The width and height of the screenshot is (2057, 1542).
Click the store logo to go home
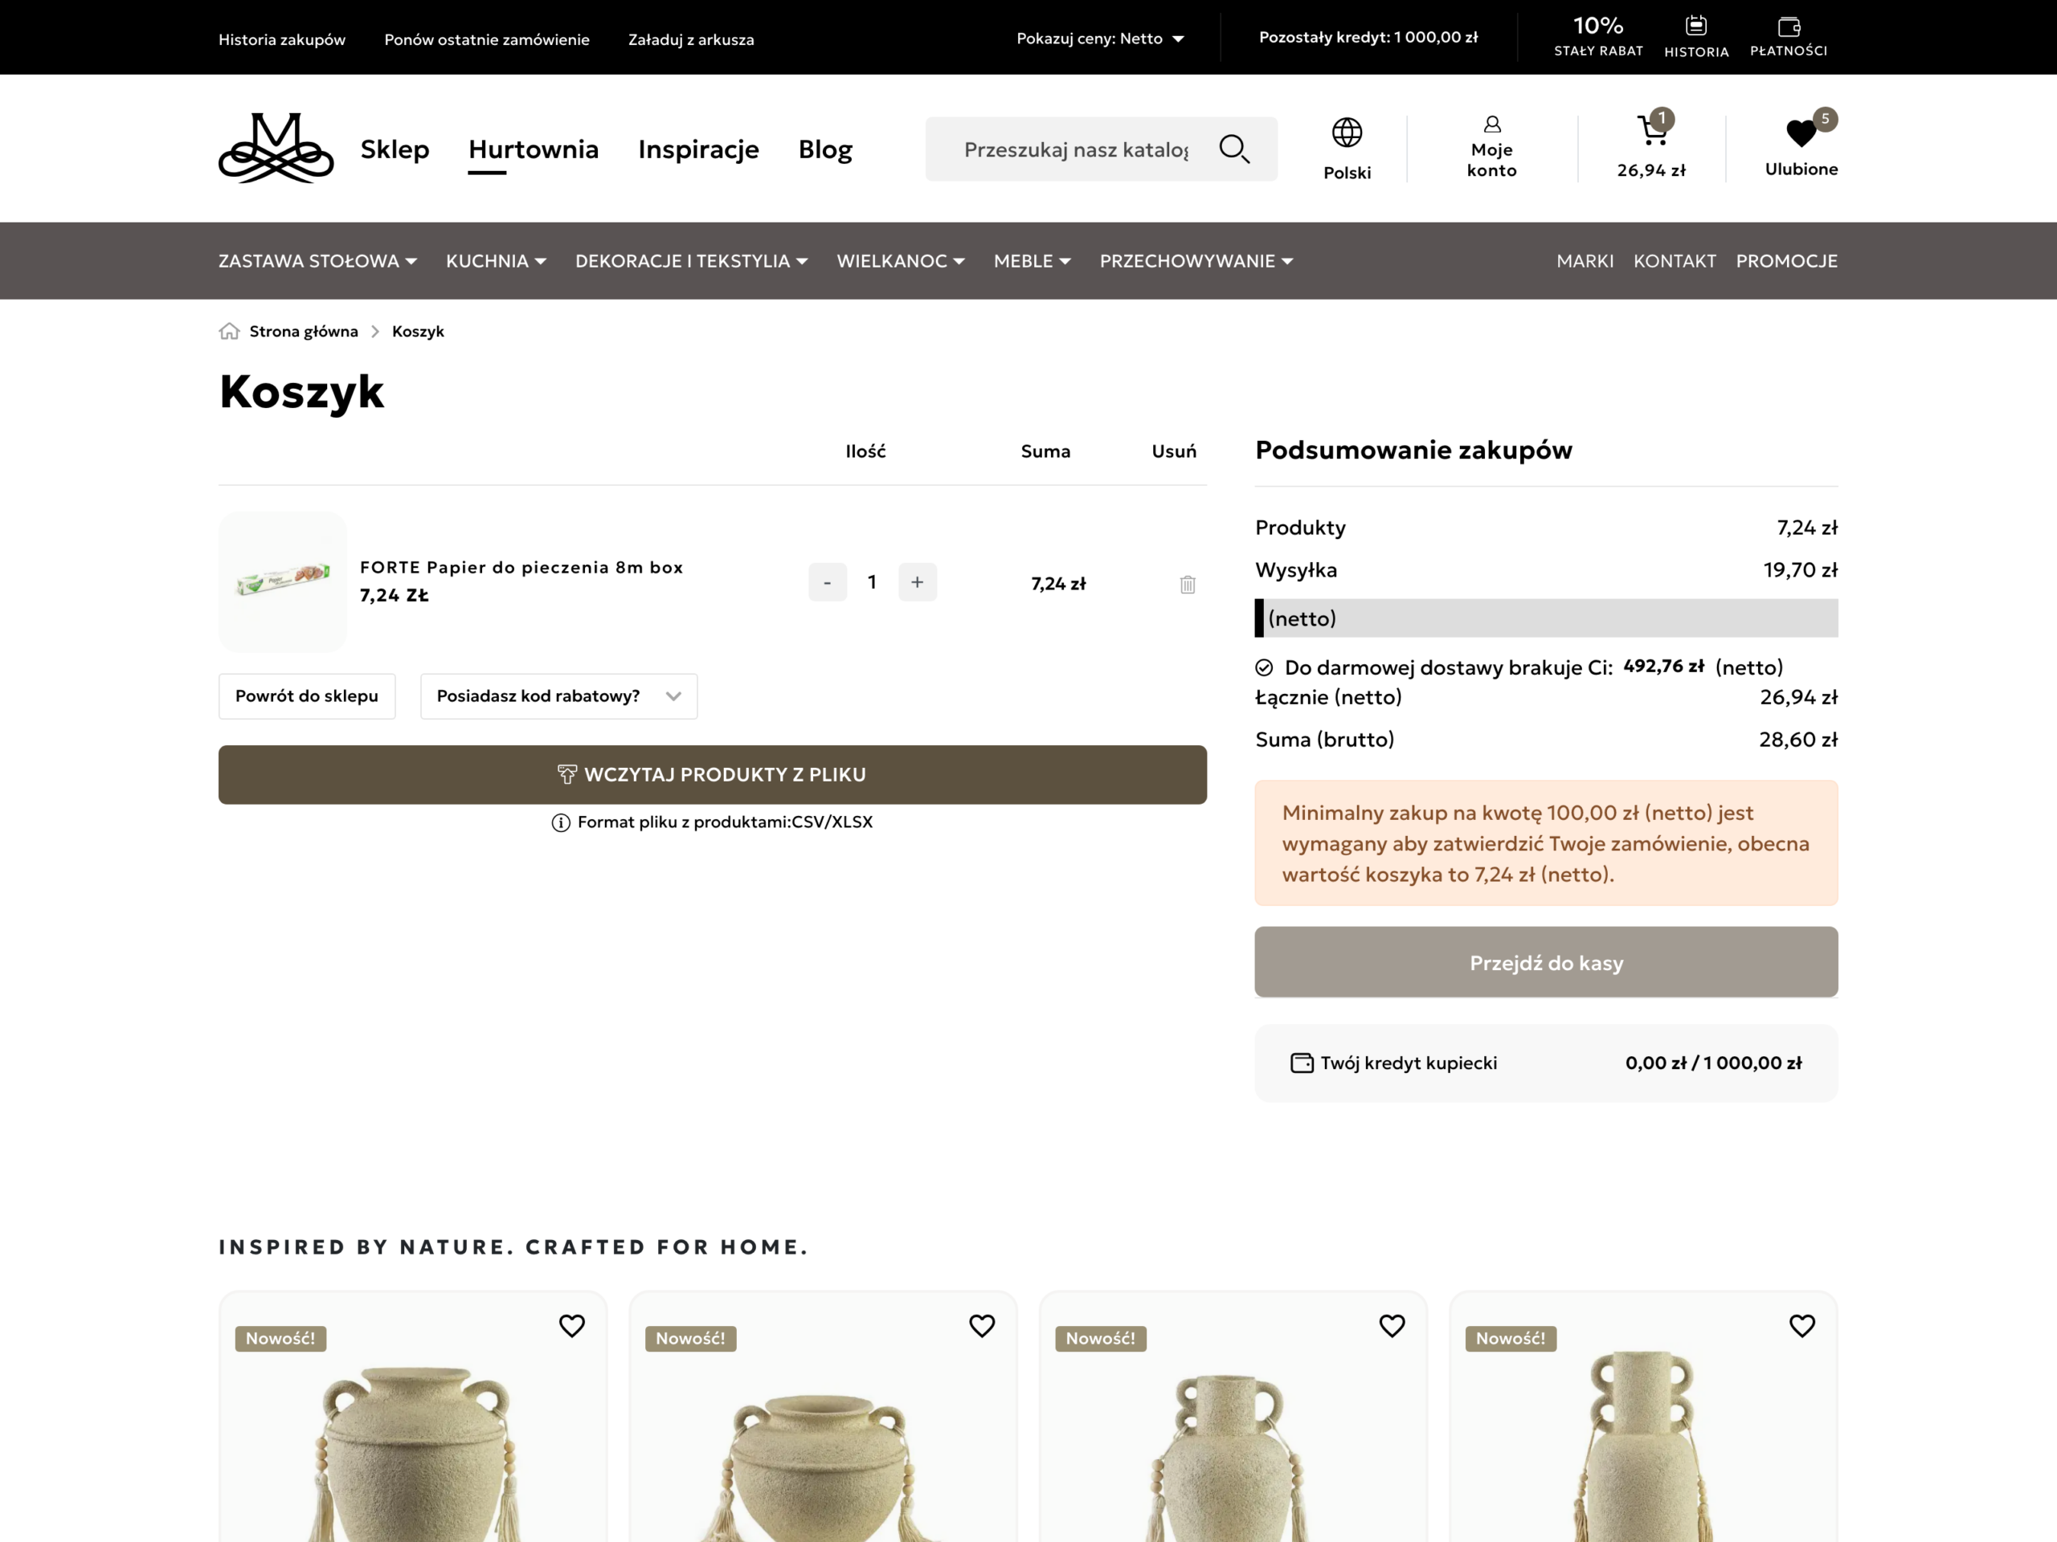(x=276, y=149)
